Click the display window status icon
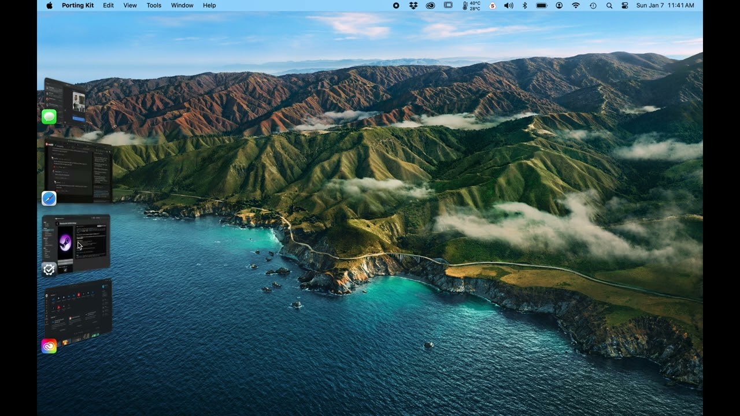The width and height of the screenshot is (740, 416). (448, 5)
